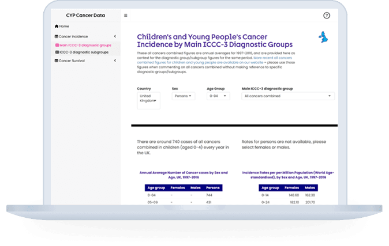Open the Main ICCC-3 diagnostic group dropdown
389x246 pixels.
287,96
